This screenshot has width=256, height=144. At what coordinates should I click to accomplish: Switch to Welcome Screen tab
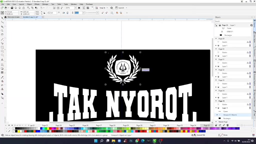13,17
